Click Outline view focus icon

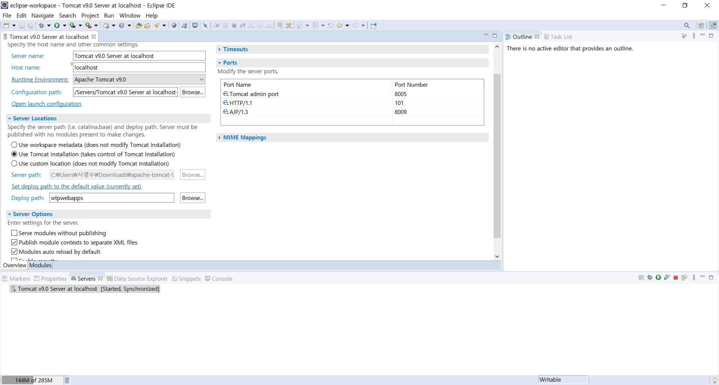pyautogui.click(x=684, y=36)
